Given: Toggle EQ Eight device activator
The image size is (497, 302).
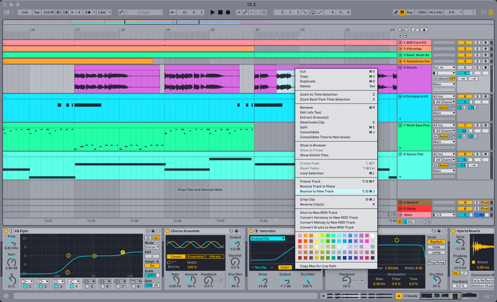Looking at the screenshot, I should [6, 231].
